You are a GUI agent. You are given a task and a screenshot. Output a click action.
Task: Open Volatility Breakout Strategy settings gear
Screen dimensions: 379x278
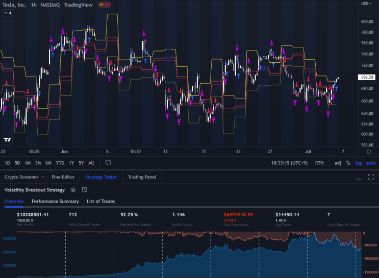[73, 190]
